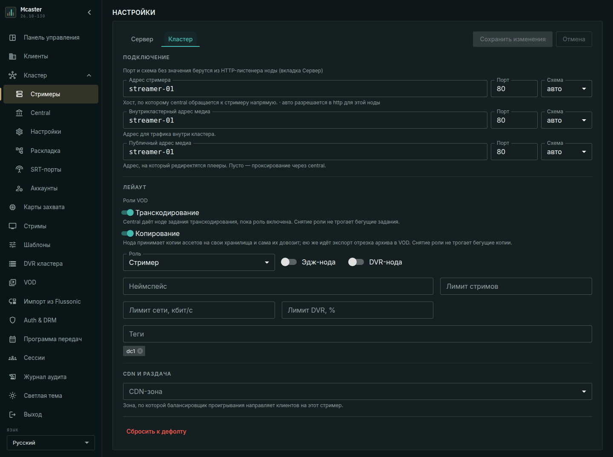The height and width of the screenshot is (457, 613).
Task: Open Сессии in the sidebar
Action: [x=51, y=358]
